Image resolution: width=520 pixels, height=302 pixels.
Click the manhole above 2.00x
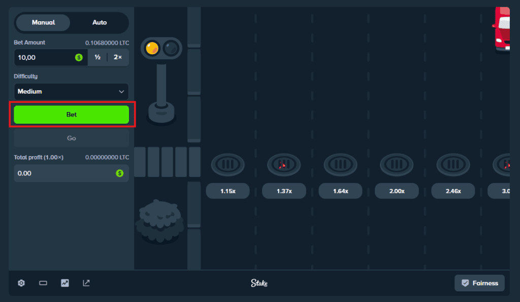(x=397, y=165)
